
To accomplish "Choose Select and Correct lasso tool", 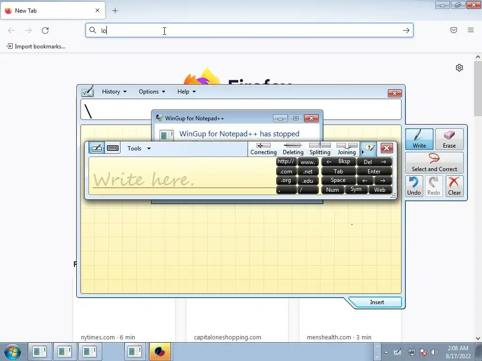I will coord(434,163).
